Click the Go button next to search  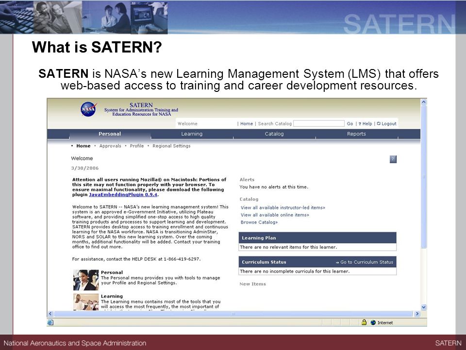pos(350,123)
